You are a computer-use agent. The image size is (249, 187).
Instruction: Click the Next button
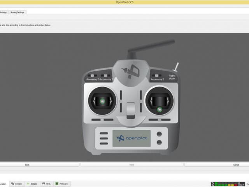132,165
